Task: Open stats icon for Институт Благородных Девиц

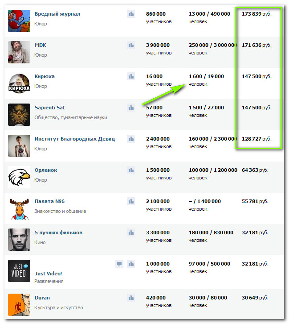Action: tap(131, 139)
